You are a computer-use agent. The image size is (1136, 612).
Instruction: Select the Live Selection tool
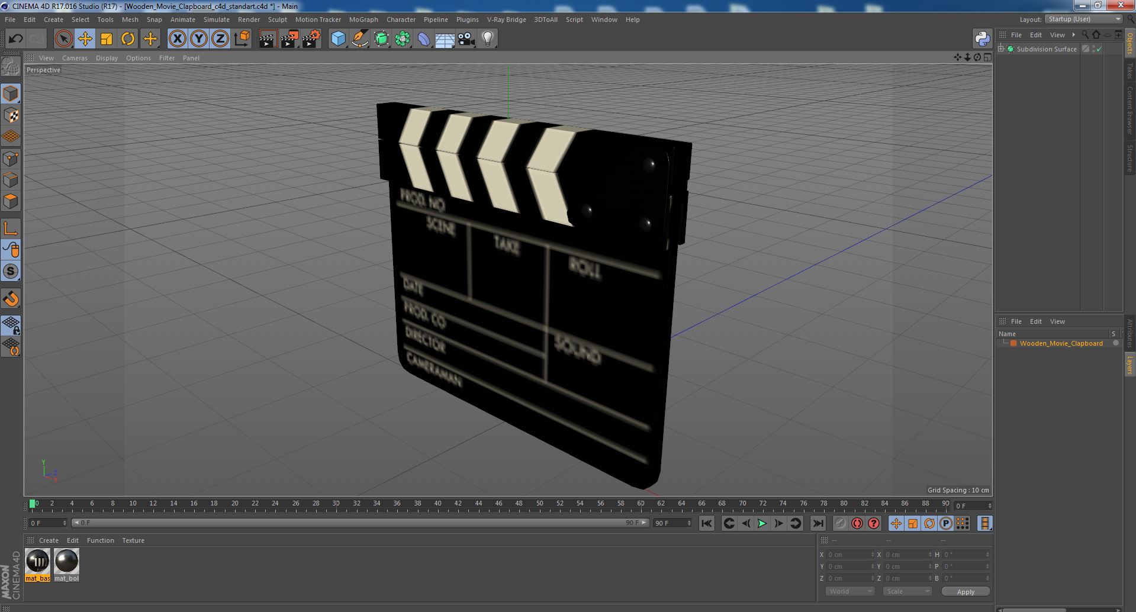[x=63, y=39]
